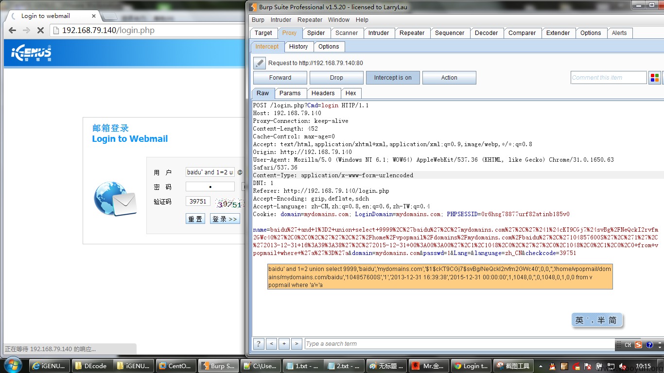Click the 用户 username field
This screenshot has height=373, width=664.
click(210, 172)
